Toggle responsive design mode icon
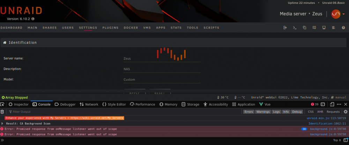Image resolution: width=349 pixels, height=145 pixels. tap(332, 104)
